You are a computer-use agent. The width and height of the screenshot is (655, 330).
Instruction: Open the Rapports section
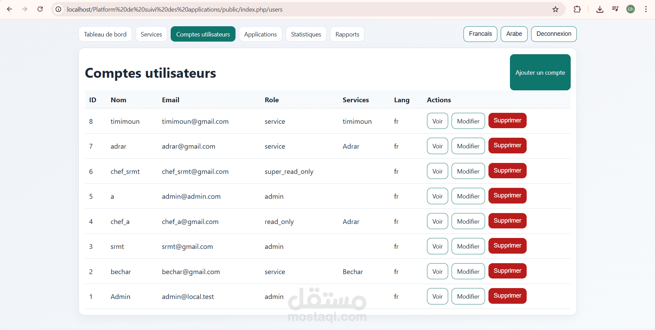coord(347,34)
